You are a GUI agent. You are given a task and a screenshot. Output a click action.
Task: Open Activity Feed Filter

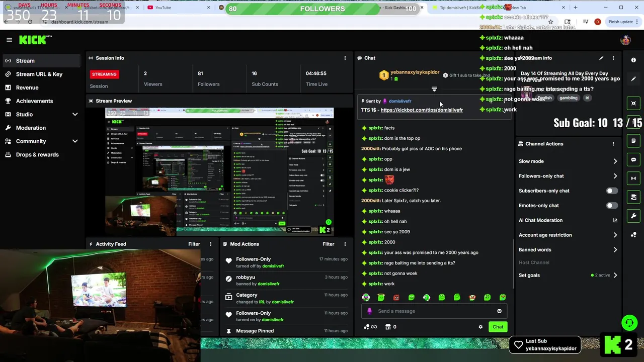pyautogui.click(x=194, y=244)
